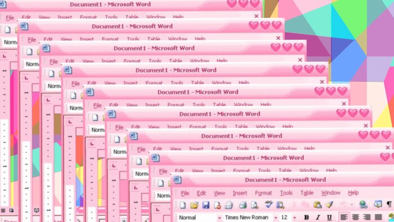Click the E-mail envelope toolbar icon
This screenshot has width=394, height=222.
click(229, 205)
